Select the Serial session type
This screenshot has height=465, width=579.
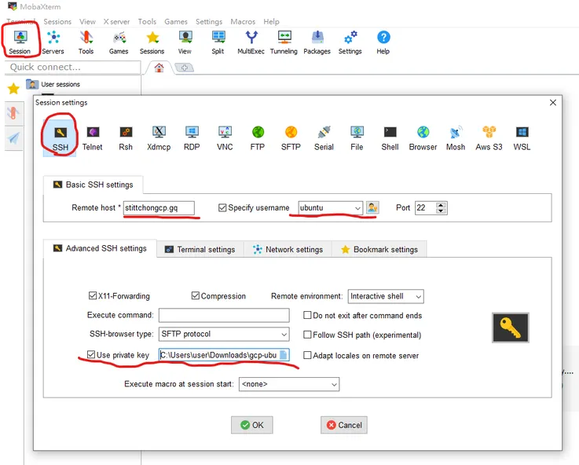[x=324, y=138]
